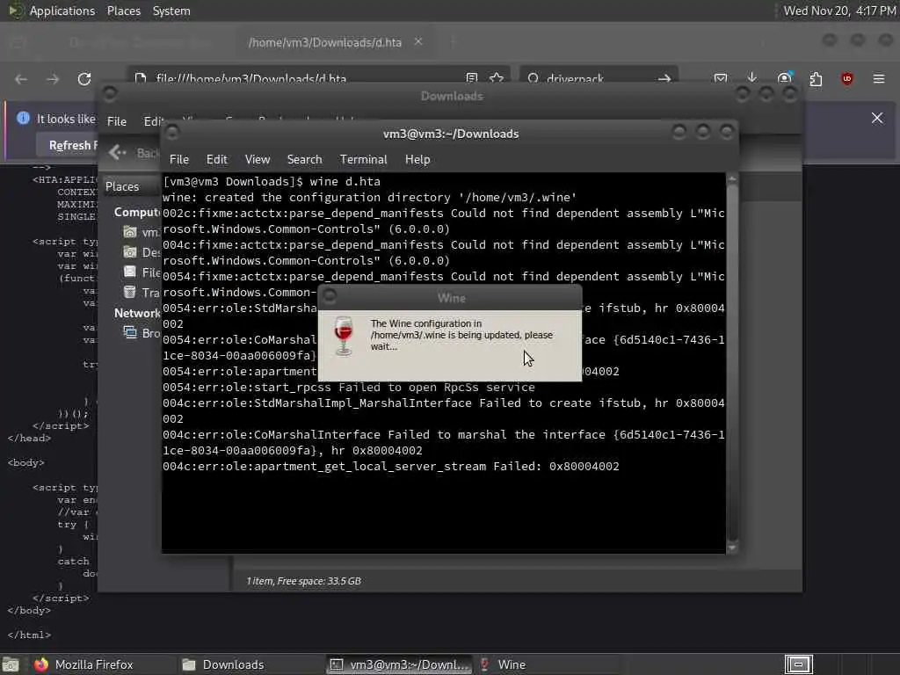Click show desktop icon in bottom panel
Image resolution: width=900 pixels, height=675 pixels.
point(11,664)
